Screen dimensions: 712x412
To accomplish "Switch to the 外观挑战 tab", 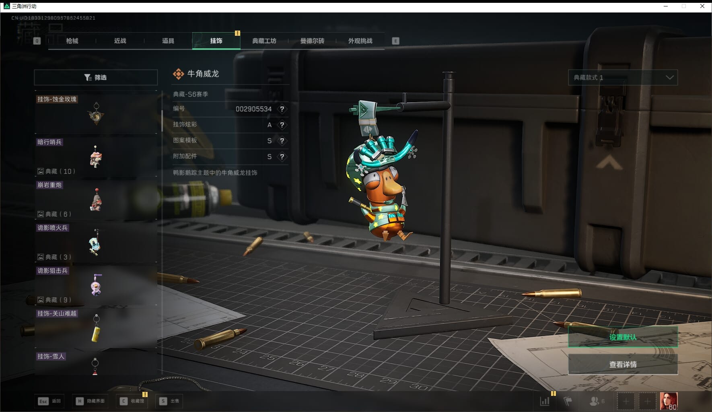I will pyautogui.click(x=360, y=41).
